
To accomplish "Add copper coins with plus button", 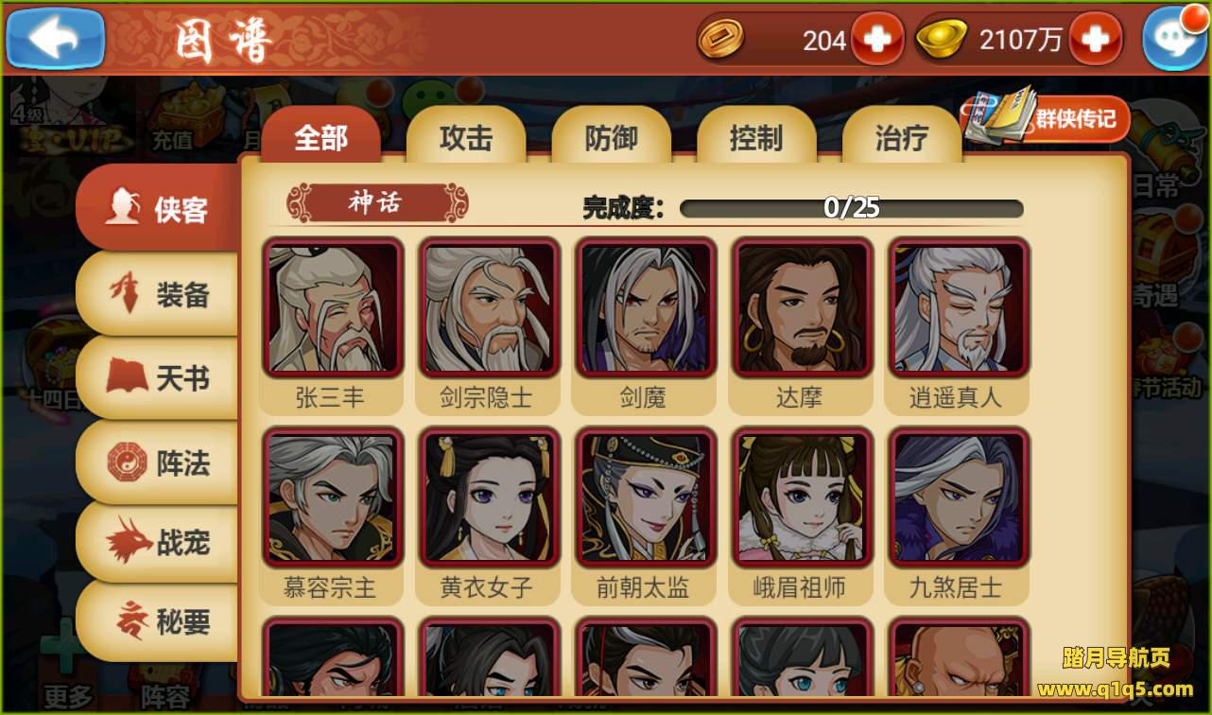I will (x=877, y=39).
